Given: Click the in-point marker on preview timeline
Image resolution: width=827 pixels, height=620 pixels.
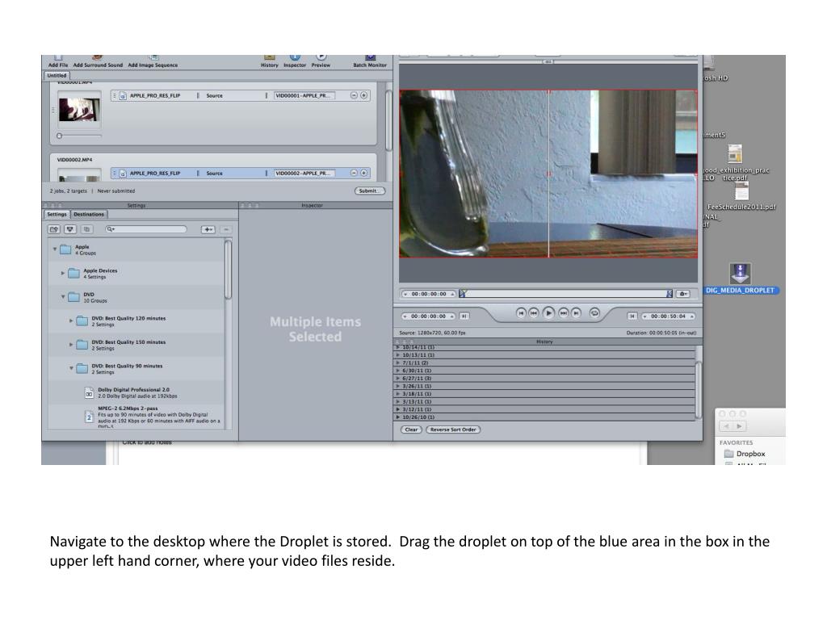Looking at the screenshot, I should click(462, 294).
